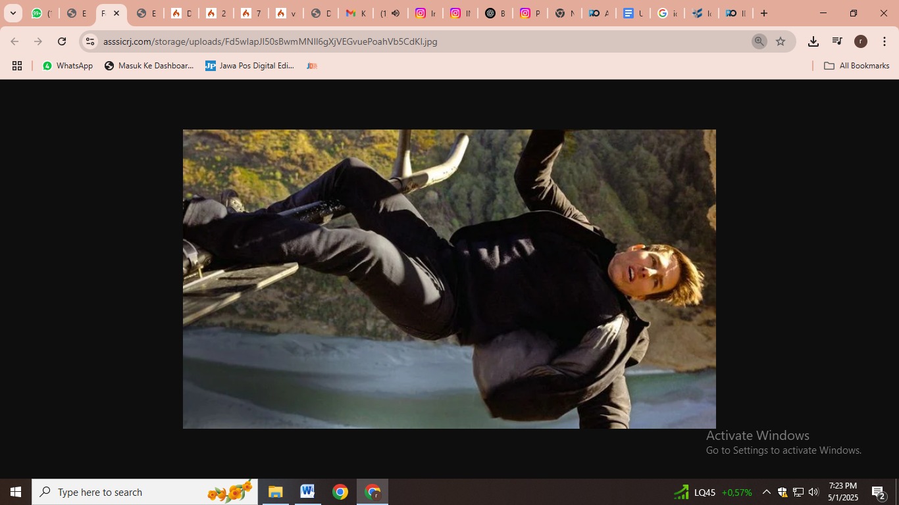Viewport: 899px width, 505px height.
Task: Mute the tab playing audio
Action: tap(396, 13)
